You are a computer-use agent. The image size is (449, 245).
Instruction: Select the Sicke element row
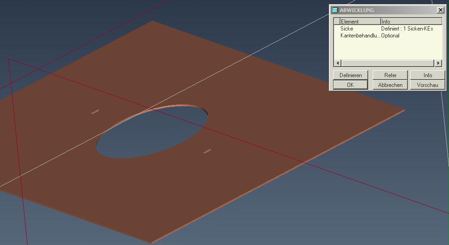click(388, 29)
